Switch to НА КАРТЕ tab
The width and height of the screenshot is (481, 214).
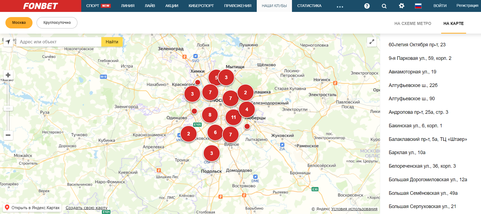click(453, 24)
